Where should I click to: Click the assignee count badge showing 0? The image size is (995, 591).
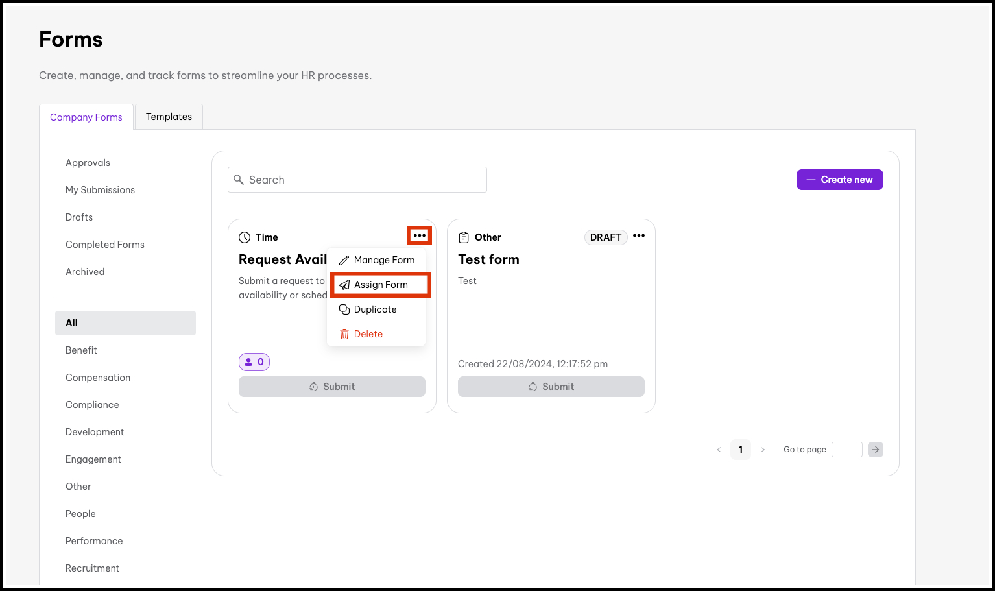254,362
